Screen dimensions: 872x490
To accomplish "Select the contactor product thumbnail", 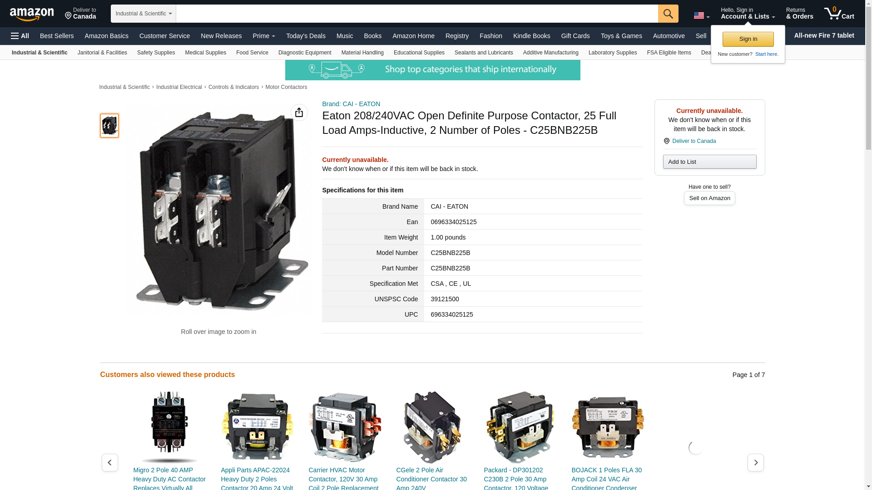I will [x=109, y=126].
